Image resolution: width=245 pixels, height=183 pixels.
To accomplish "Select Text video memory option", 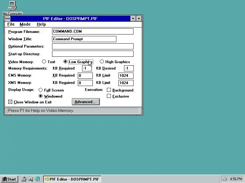I will tap(49, 62).
